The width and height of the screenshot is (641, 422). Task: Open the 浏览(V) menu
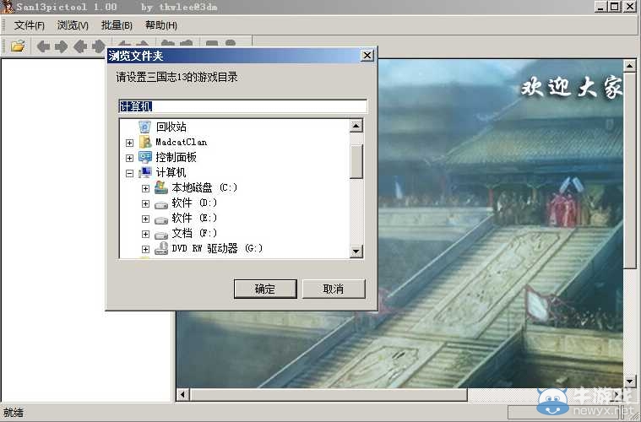(x=73, y=25)
